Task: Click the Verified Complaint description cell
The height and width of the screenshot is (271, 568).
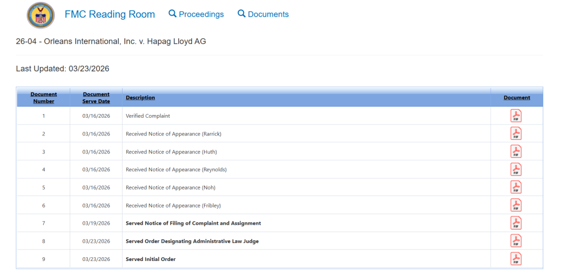Action: click(148, 116)
